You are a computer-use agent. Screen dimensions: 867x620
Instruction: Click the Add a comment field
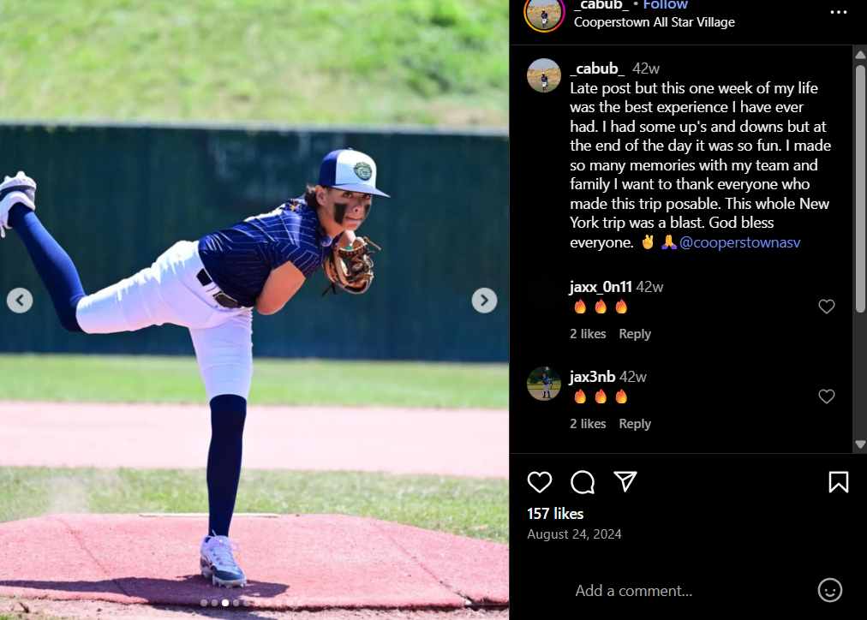point(634,591)
